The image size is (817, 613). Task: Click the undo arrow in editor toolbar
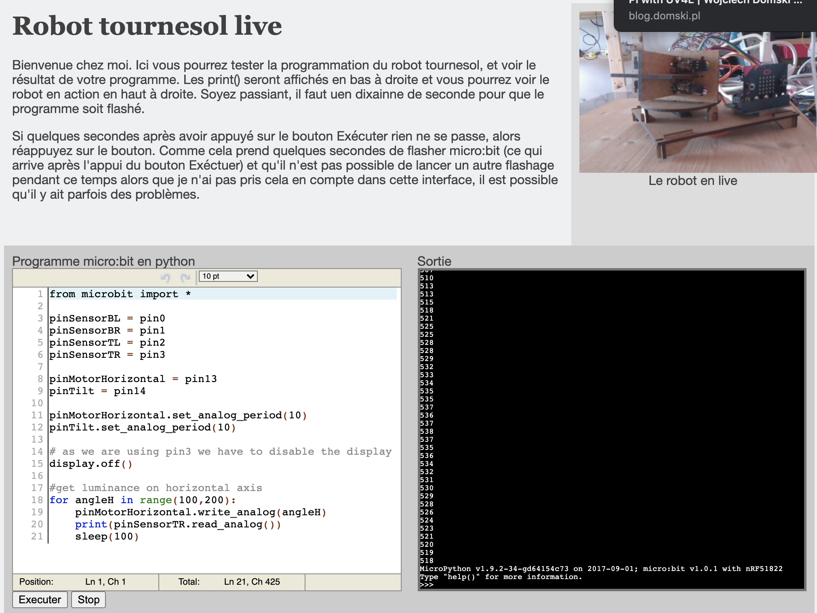pos(165,277)
